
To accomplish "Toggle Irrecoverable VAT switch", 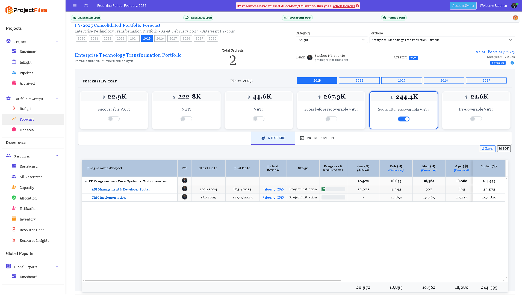I will pyautogui.click(x=476, y=119).
